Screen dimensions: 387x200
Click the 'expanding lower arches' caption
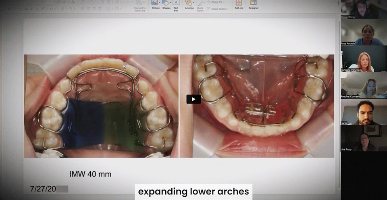193,192
